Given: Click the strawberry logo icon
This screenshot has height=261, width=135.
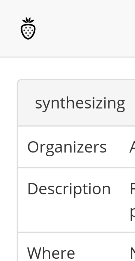Looking at the screenshot, I should [x=28, y=28].
